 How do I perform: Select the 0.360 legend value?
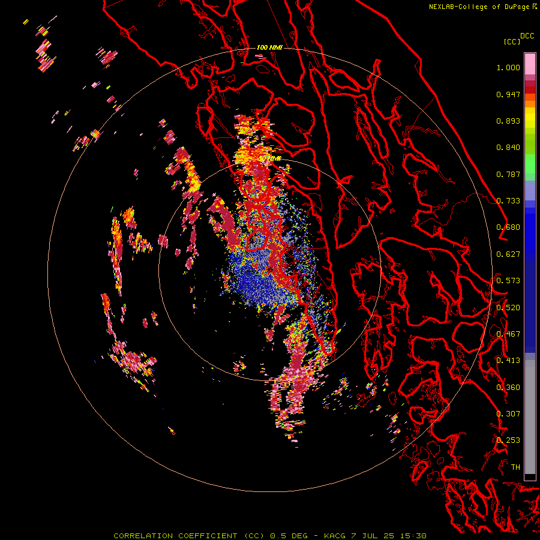click(x=508, y=388)
